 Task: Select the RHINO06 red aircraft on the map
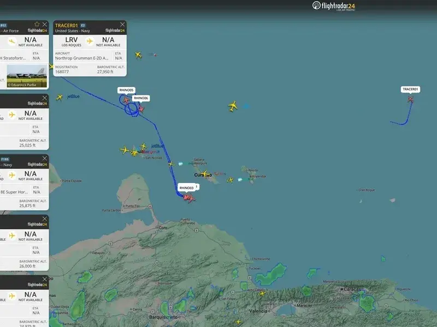[141, 108]
